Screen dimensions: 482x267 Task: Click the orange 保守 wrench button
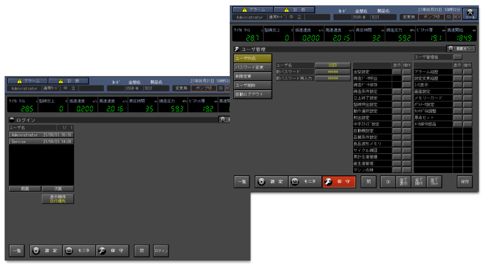click(338, 182)
